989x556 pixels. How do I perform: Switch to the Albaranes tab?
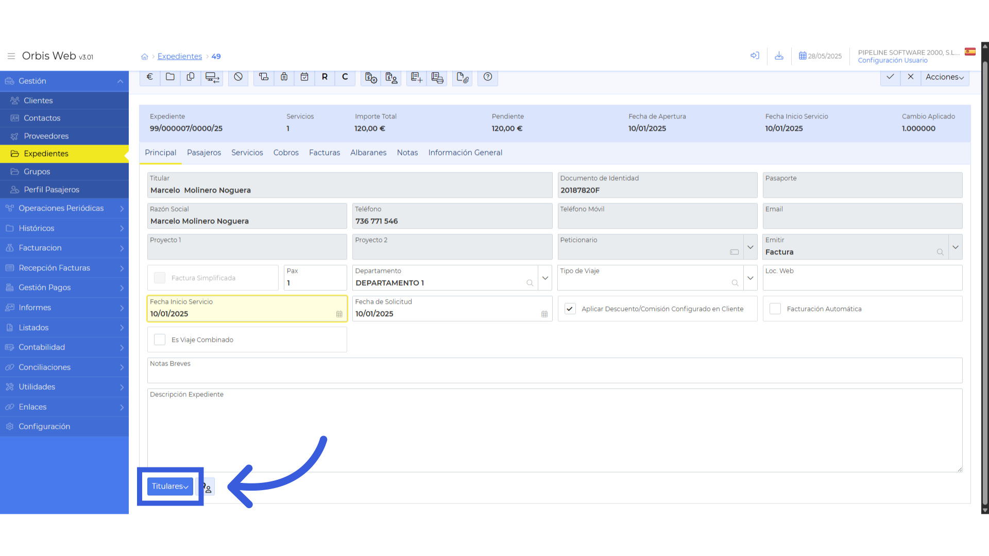click(368, 153)
